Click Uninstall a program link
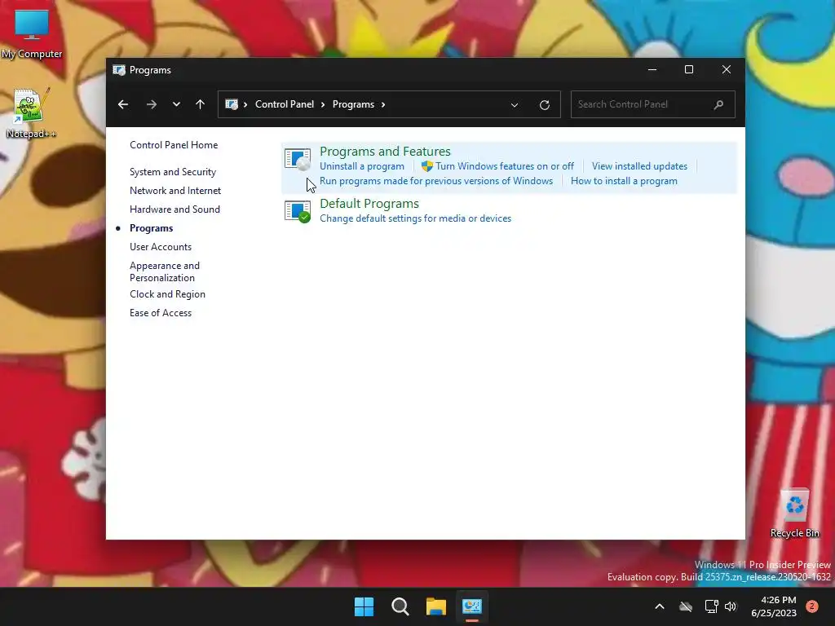835x626 pixels. 361,166
